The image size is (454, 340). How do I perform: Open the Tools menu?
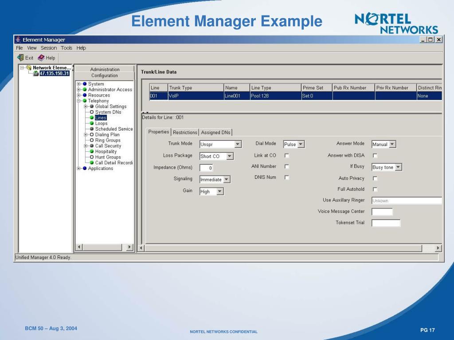click(67, 48)
